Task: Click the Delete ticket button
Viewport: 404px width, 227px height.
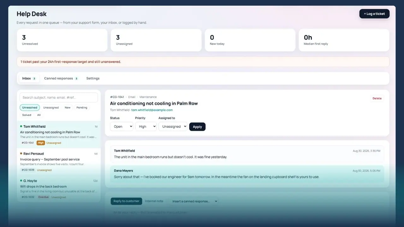Action: 377,98
